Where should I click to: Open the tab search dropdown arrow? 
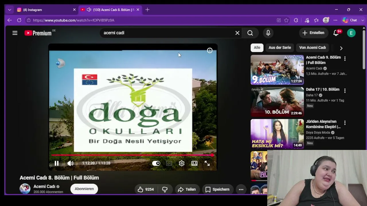coord(9,10)
